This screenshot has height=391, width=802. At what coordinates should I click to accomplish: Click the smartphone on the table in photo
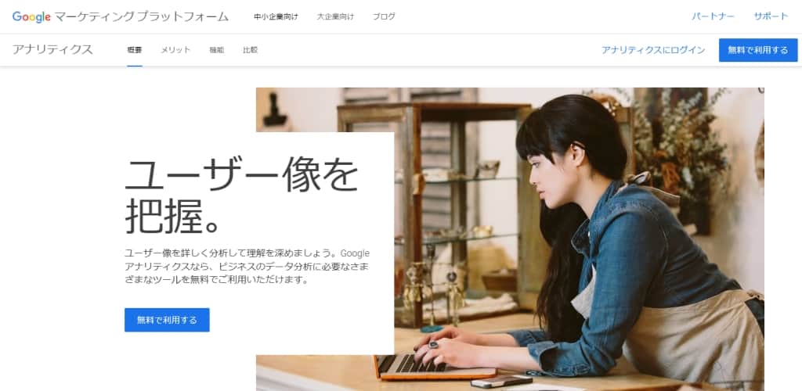coord(500,381)
